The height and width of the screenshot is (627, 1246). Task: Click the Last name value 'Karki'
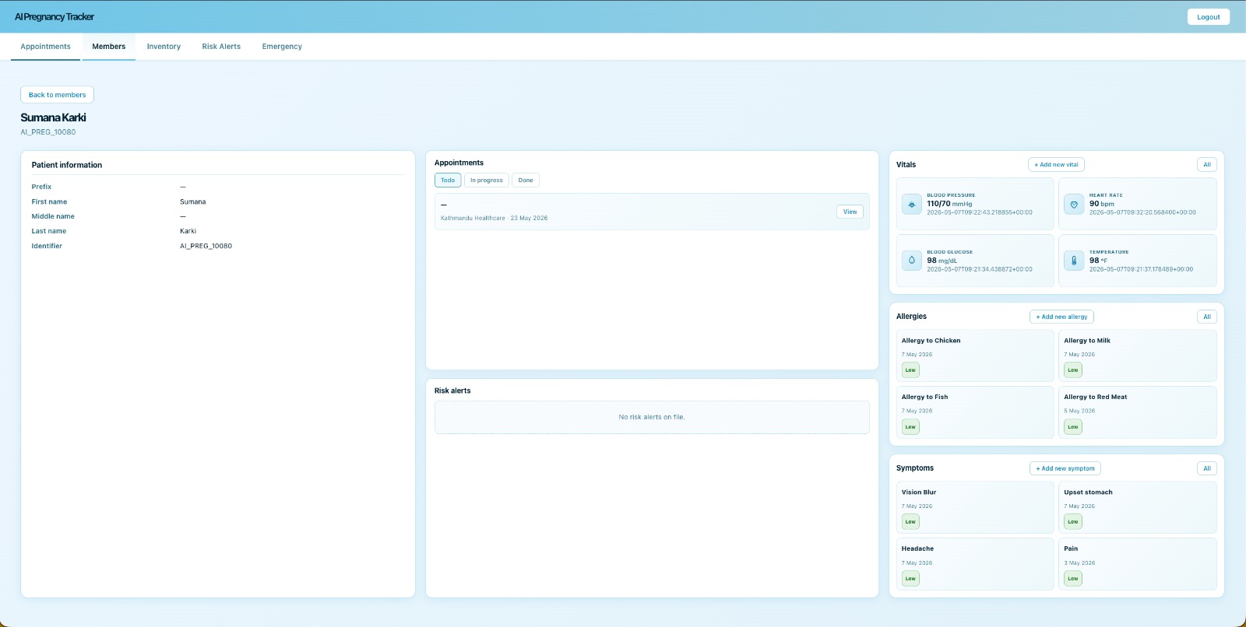click(188, 232)
